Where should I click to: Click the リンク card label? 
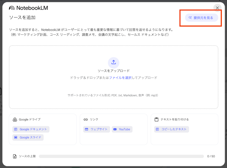(94, 119)
